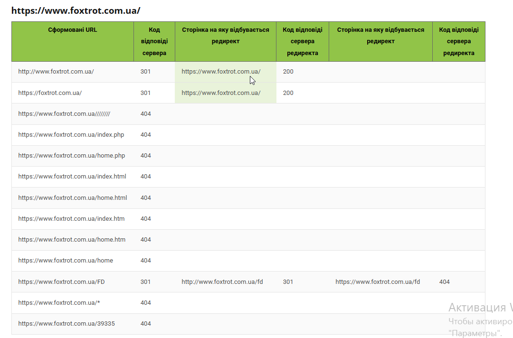Viewport: 513px width, 338px height.
Task: Click 200 code in http://www.foxtrot.com.ua/ row
Action: click(x=288, y=72)
